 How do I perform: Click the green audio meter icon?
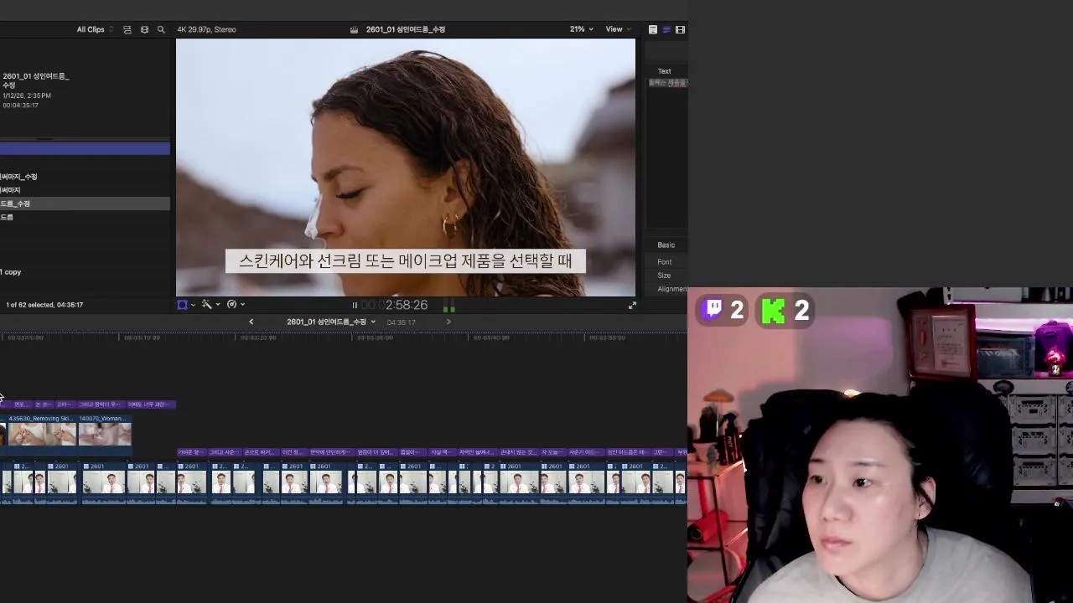pos(448,307)
